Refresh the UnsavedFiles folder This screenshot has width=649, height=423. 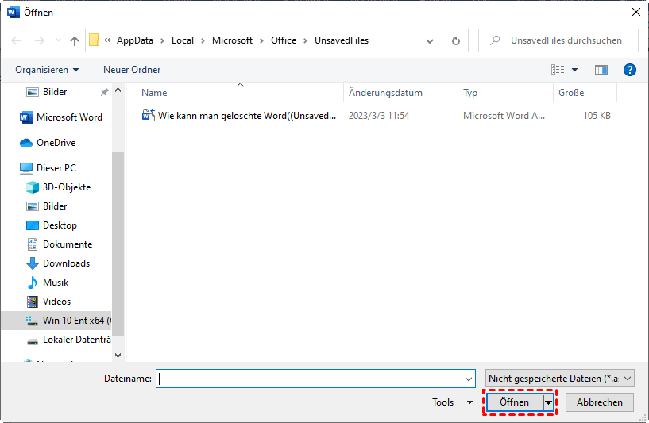click(x=455, y=40)
